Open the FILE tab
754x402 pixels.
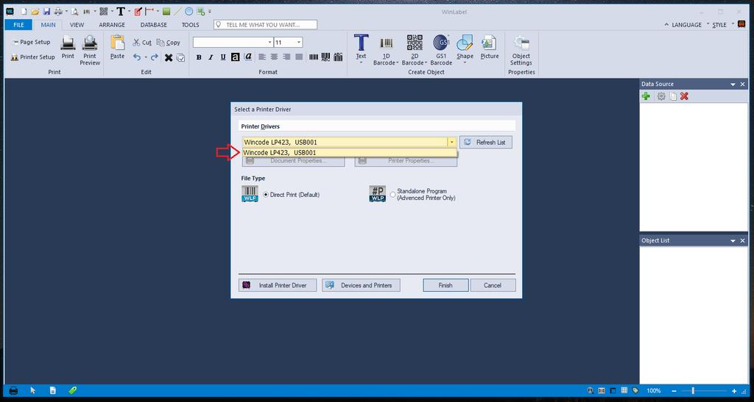tap(18, 25)
